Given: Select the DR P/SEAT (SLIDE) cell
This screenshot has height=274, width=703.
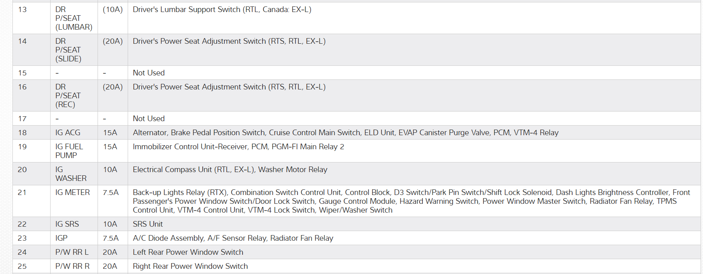Looking at the screenshot, I should click(68, 50).
